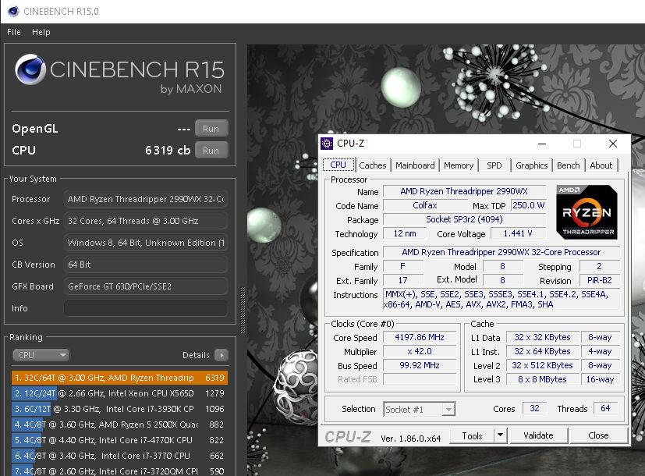Click the Specification field in CPU-Z
The width and height of the screenshot is (645, 476).
coord(501,252)
